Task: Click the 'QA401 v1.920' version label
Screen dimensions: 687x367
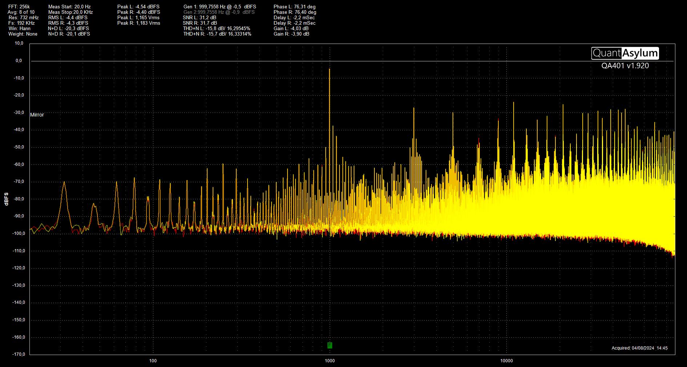Action: click(625, 66)
